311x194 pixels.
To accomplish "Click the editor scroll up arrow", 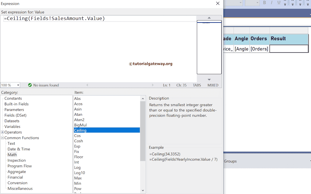I will click(209, 18).
